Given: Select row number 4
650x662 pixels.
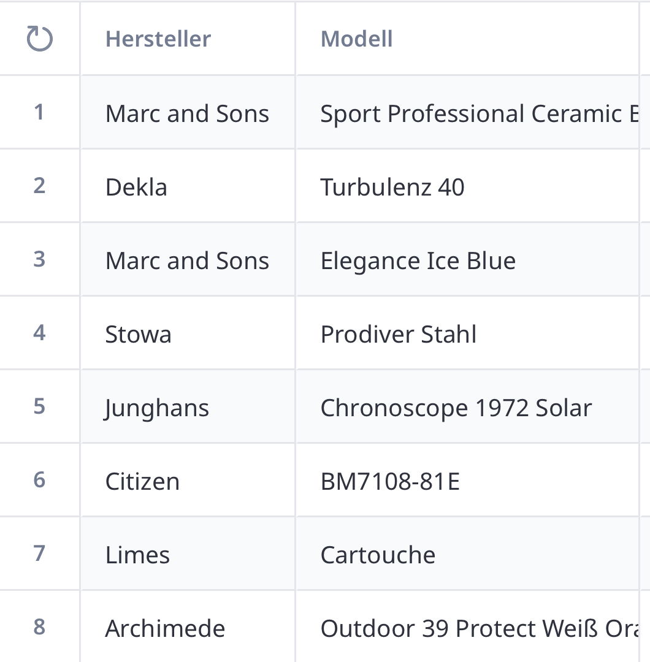Looking at the screenshot, I should pos(39,333).
